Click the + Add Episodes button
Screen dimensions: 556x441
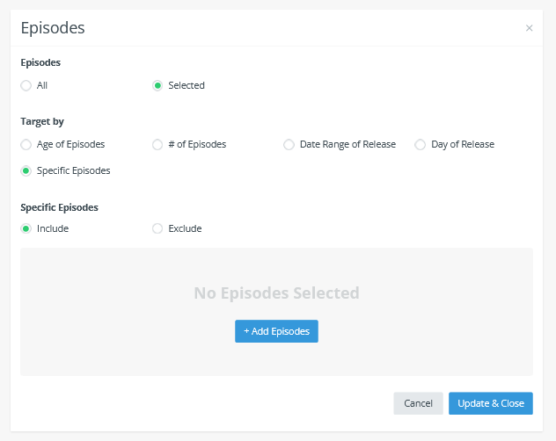point(276,331)
